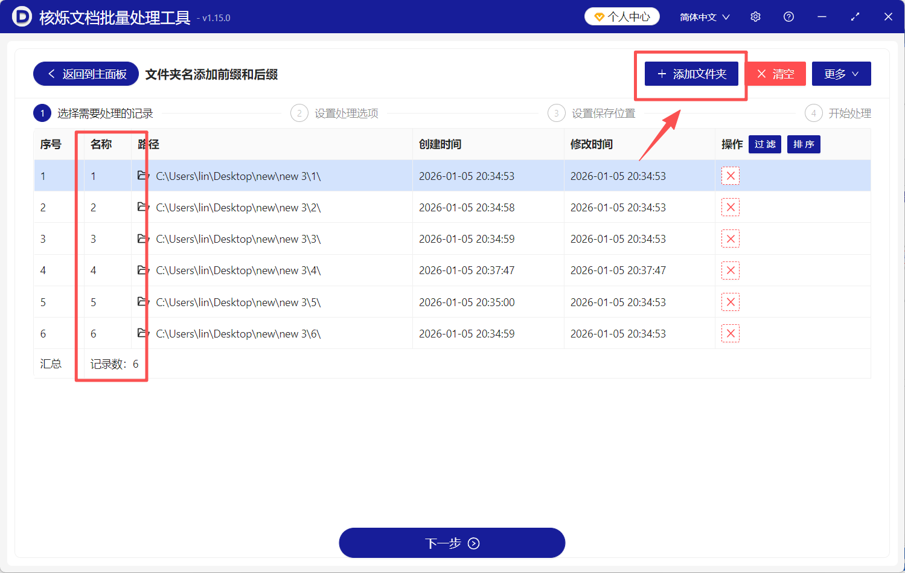This screenshot has width=905, height=573.
Task: Click the 添加文件夹 button
Action: coord(691,74)
